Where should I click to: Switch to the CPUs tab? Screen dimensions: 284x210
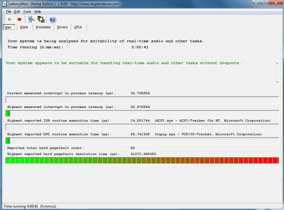78,27
